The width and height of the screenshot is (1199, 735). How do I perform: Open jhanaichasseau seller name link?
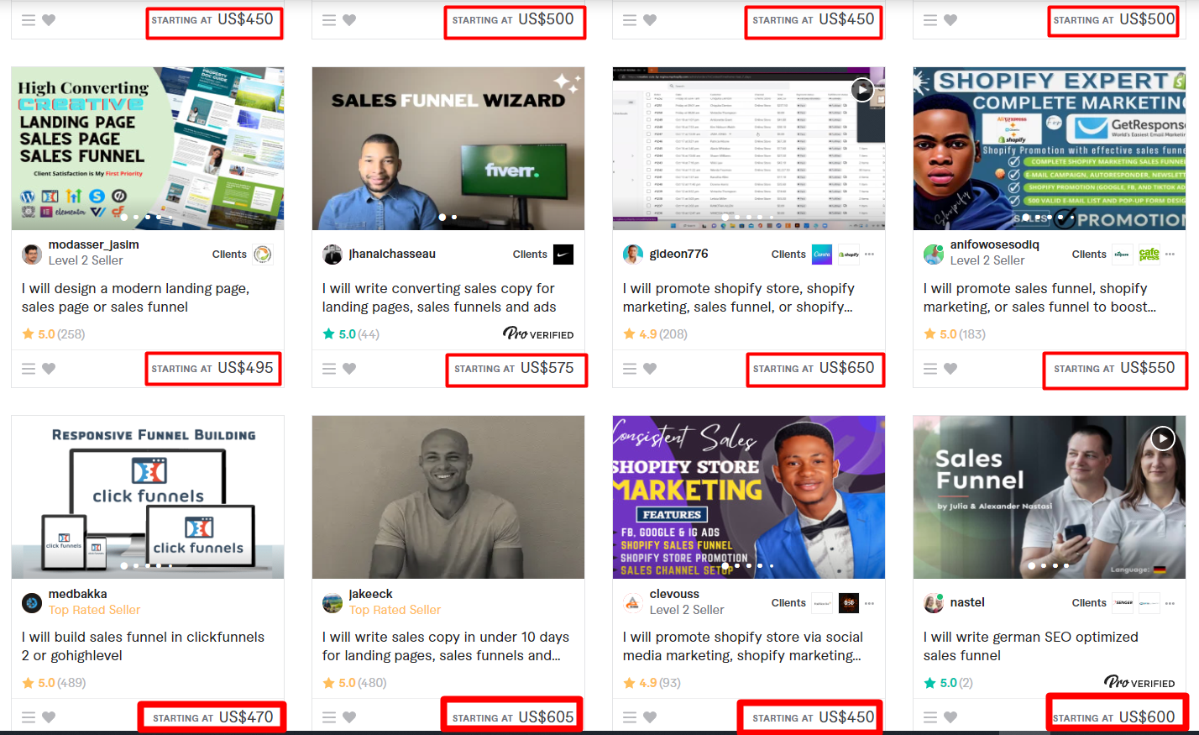392,254
